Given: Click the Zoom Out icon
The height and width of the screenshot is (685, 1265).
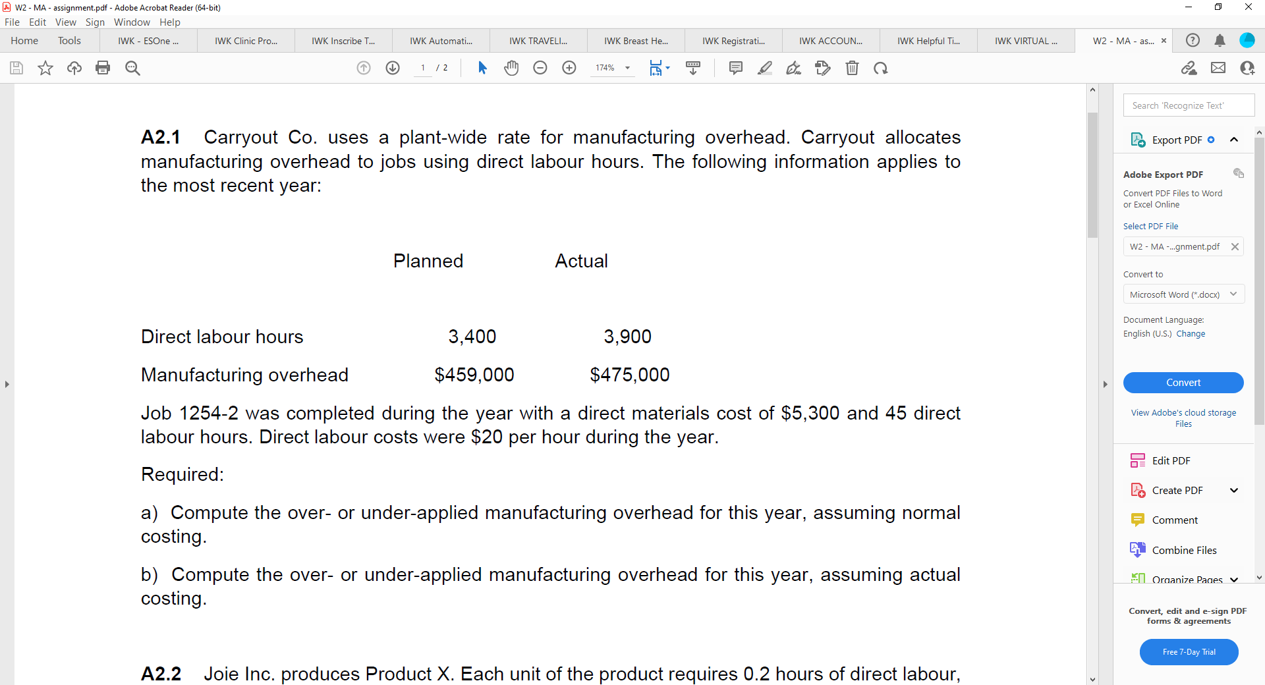Looking at the screenshot, I should click(x=540, y=68).
